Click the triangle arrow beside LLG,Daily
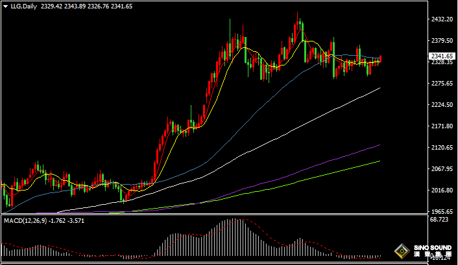458x265 pixels. pyautogui.click(x=6, y=6)
